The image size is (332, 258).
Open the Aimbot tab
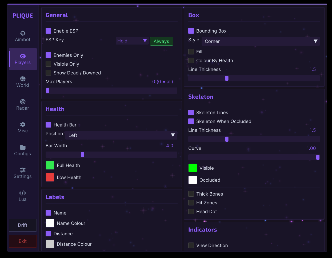(23, 36)
